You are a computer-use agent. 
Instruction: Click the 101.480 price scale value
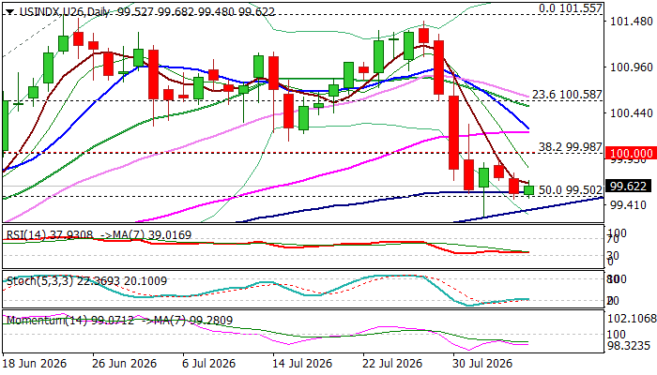[632, 21]
